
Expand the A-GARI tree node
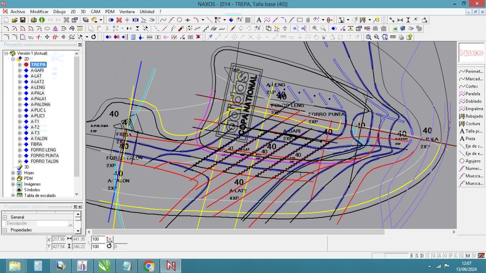20,70
